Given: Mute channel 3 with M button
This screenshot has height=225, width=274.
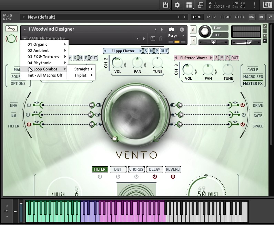Looking at the screenshot, I should coord(222,58).
